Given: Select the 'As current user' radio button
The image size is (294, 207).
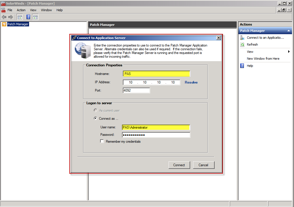Looking at the screenshot, I should 96,111.
